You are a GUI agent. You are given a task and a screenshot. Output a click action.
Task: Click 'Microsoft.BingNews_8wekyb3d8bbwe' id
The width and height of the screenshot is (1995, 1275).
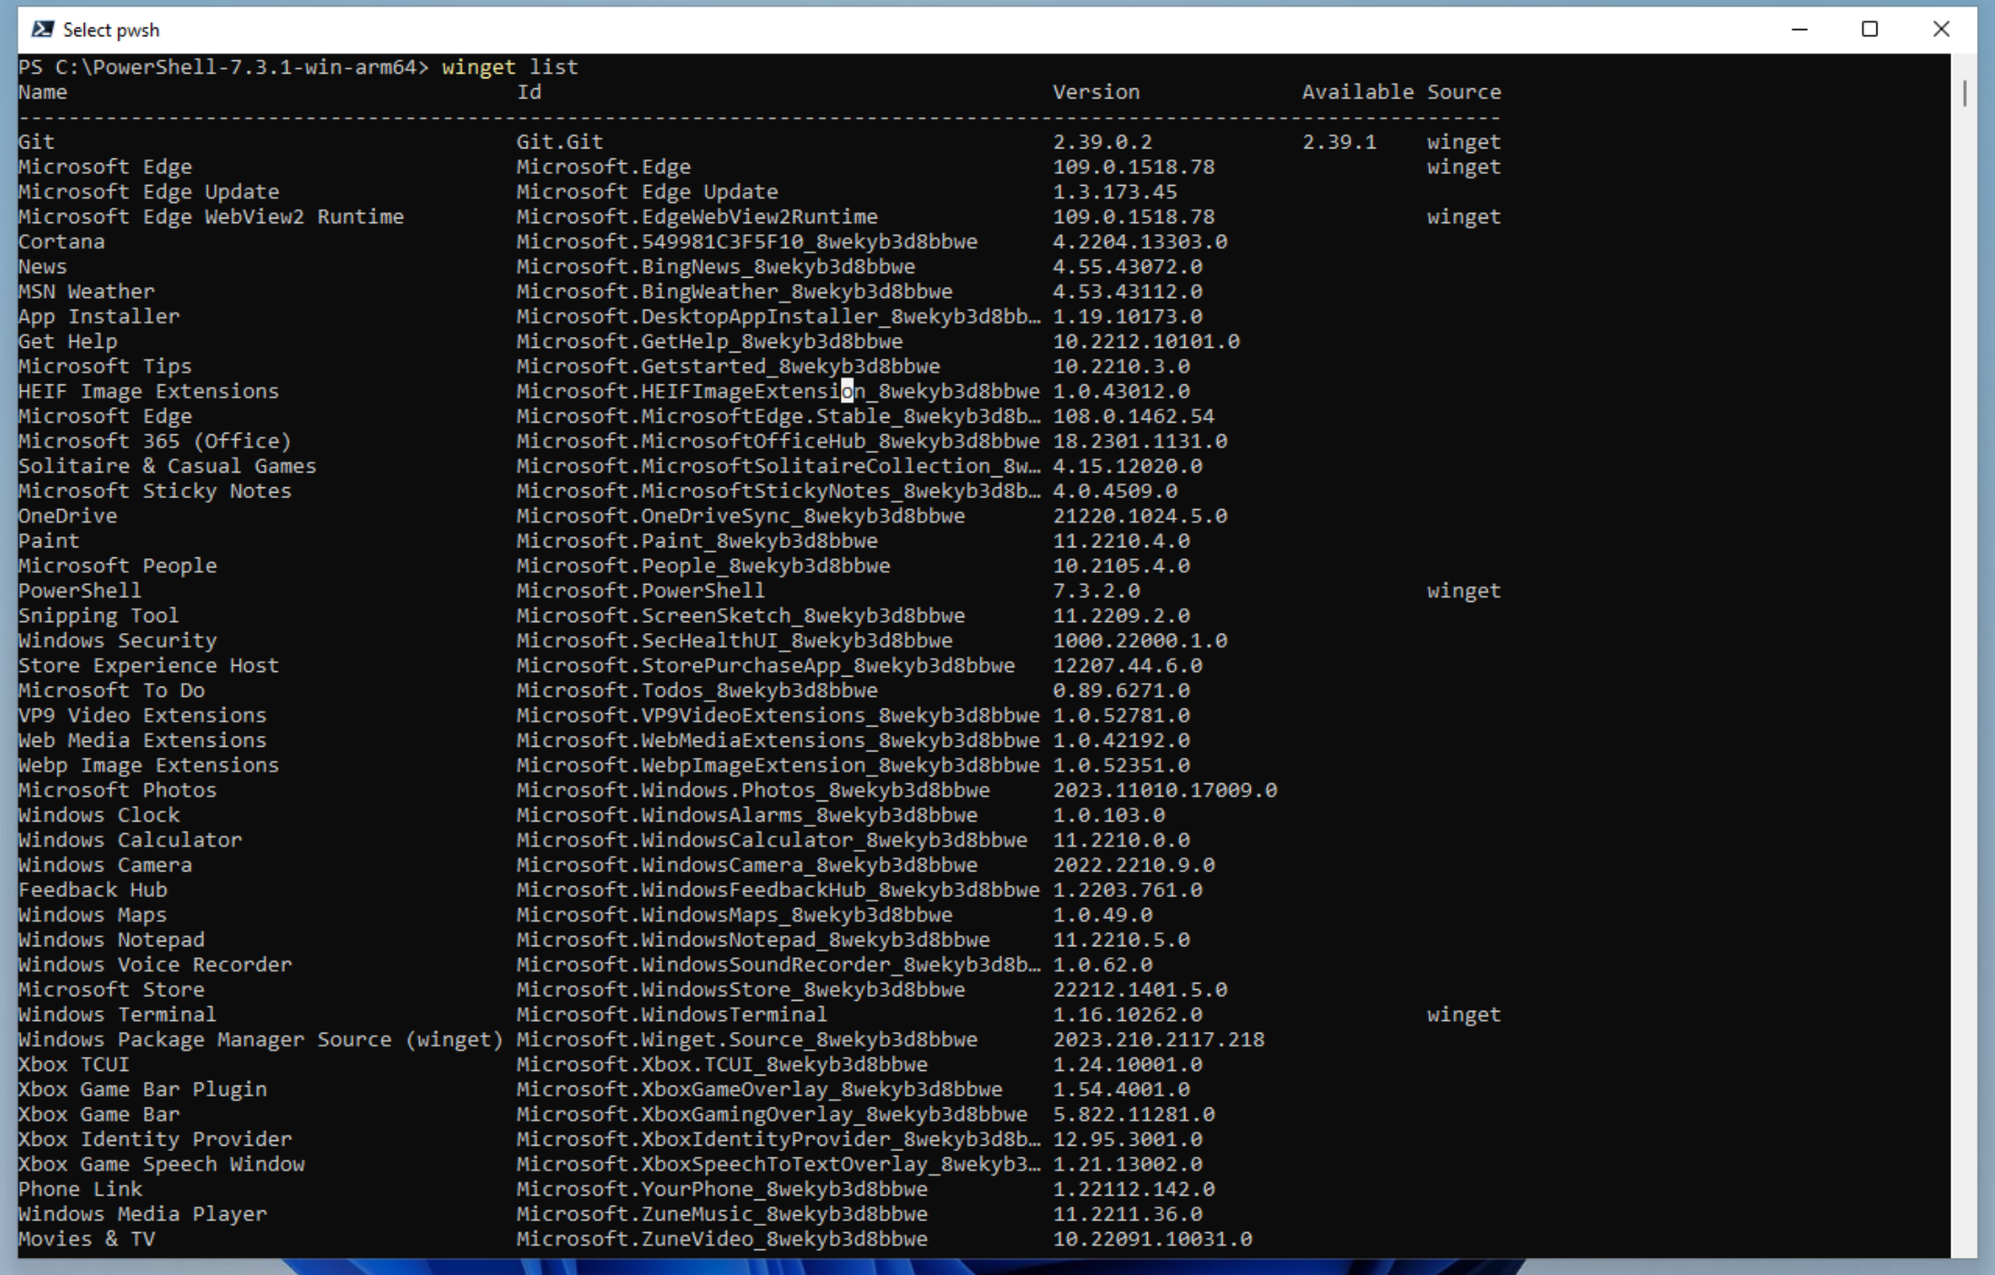(716, 267)
